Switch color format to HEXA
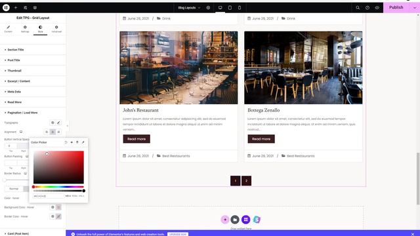 (68, 196)
